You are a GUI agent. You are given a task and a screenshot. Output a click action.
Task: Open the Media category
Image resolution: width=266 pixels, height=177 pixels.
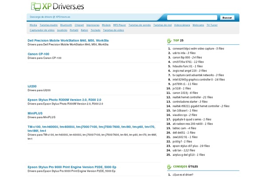pyautogui.click(x=33, y=25)
